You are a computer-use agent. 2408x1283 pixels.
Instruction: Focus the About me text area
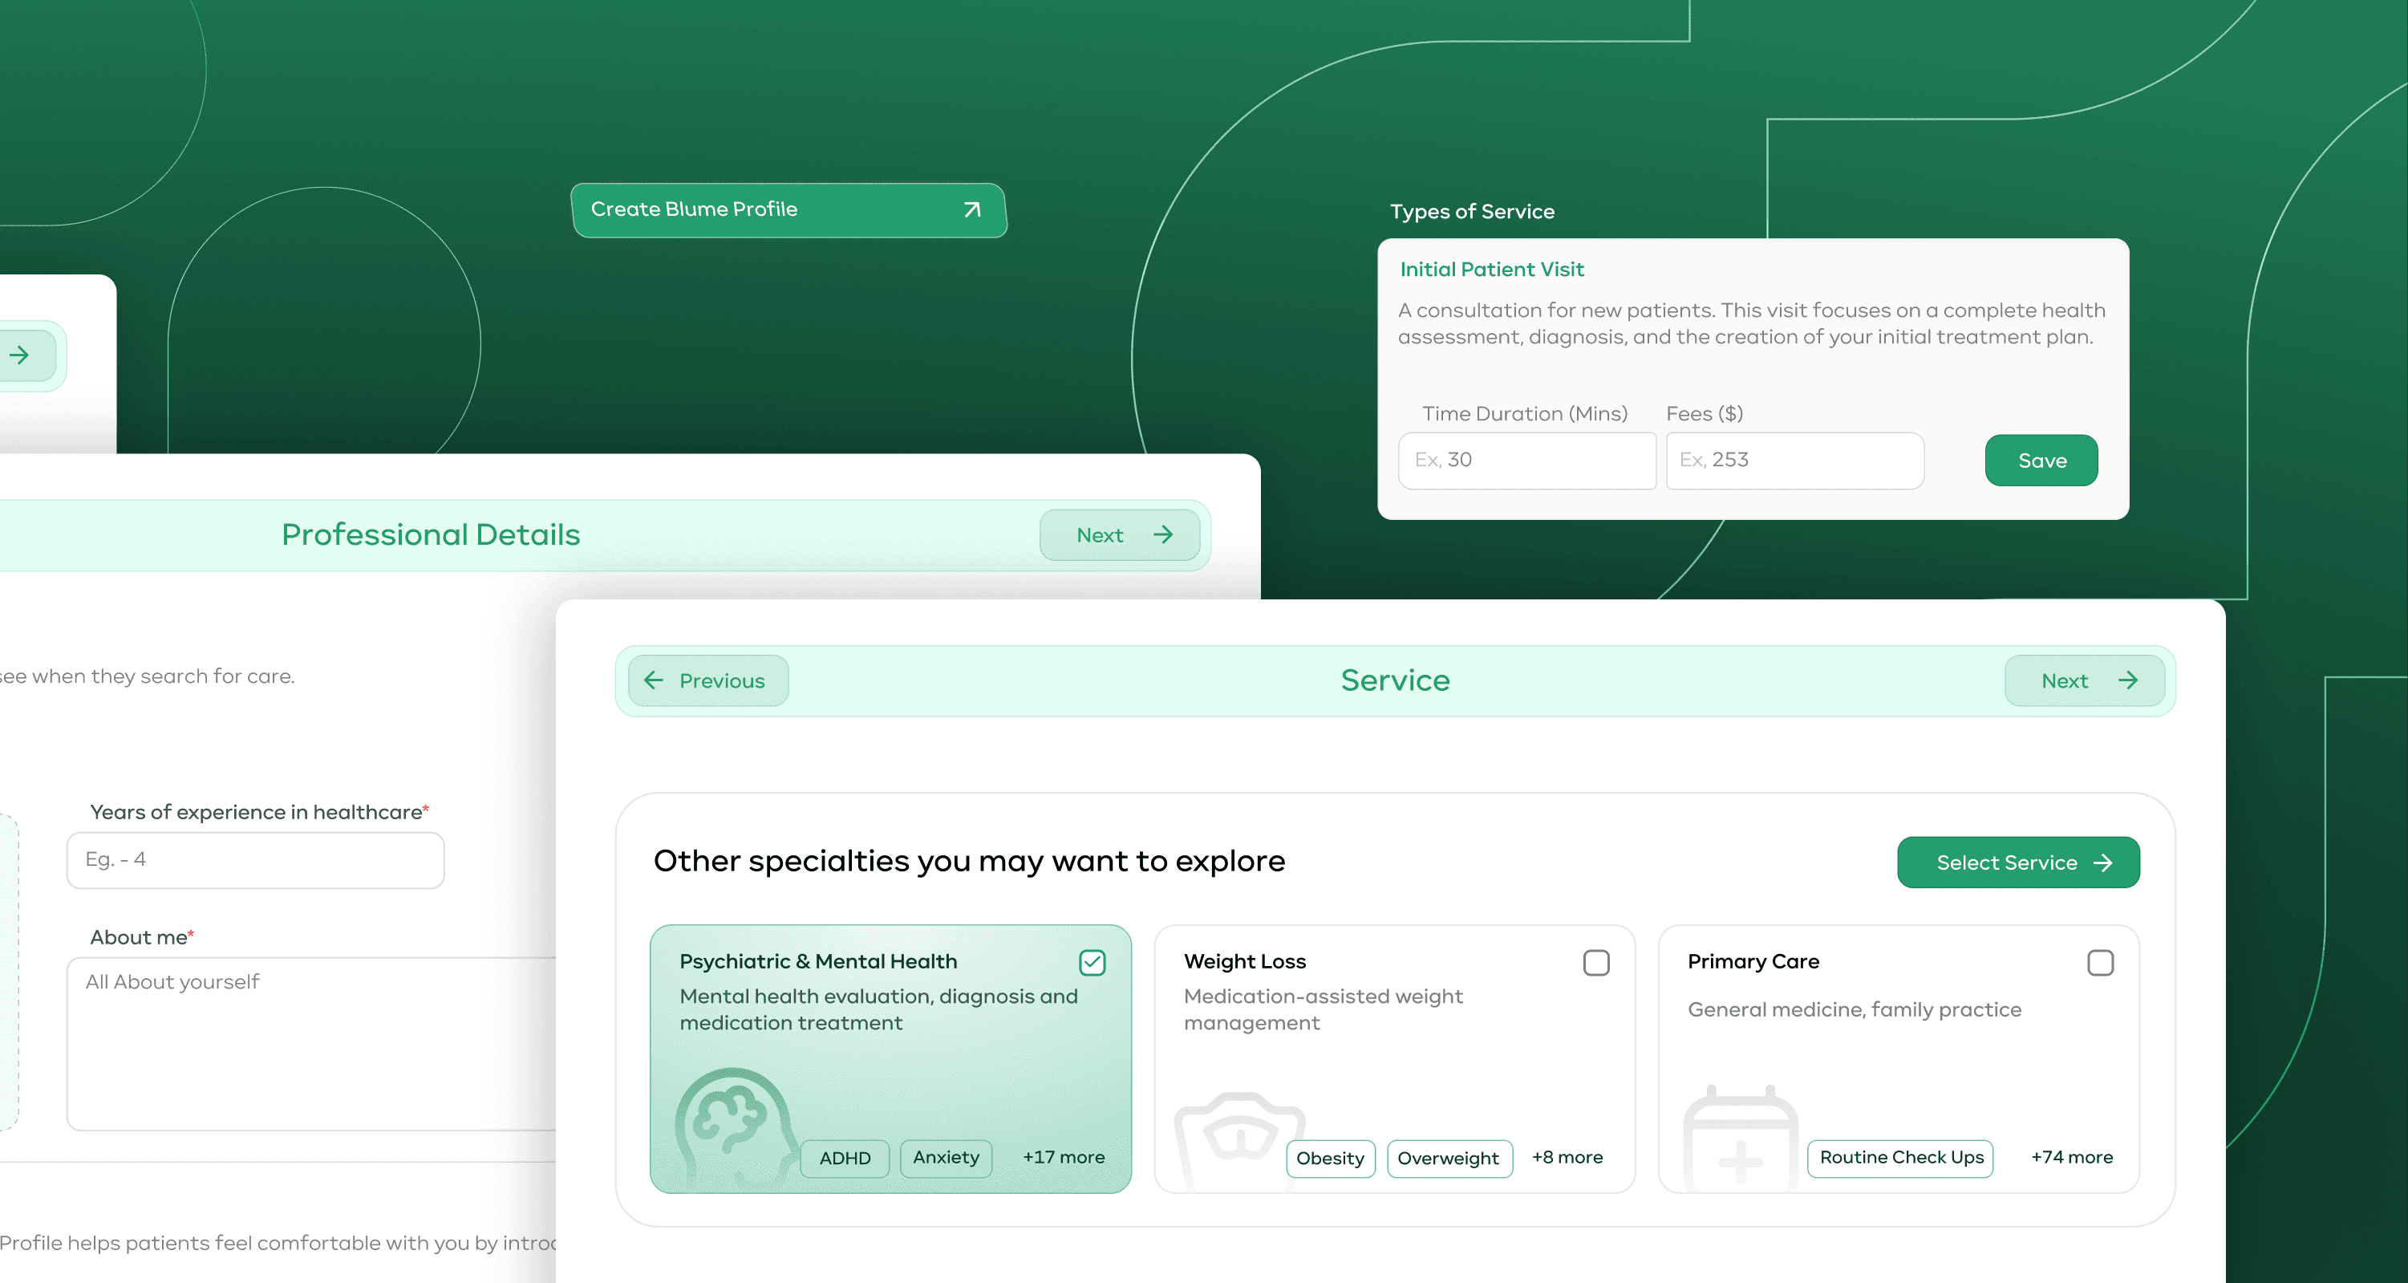tap(311, 1044)
